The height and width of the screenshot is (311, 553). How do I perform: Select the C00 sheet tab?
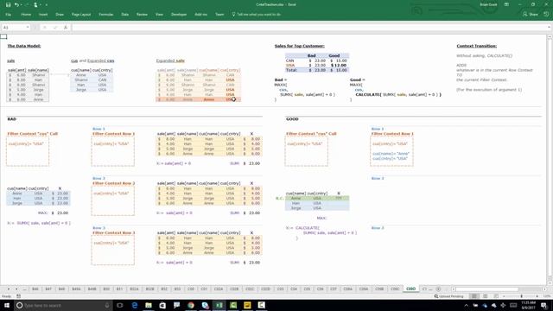coord(191,289)
